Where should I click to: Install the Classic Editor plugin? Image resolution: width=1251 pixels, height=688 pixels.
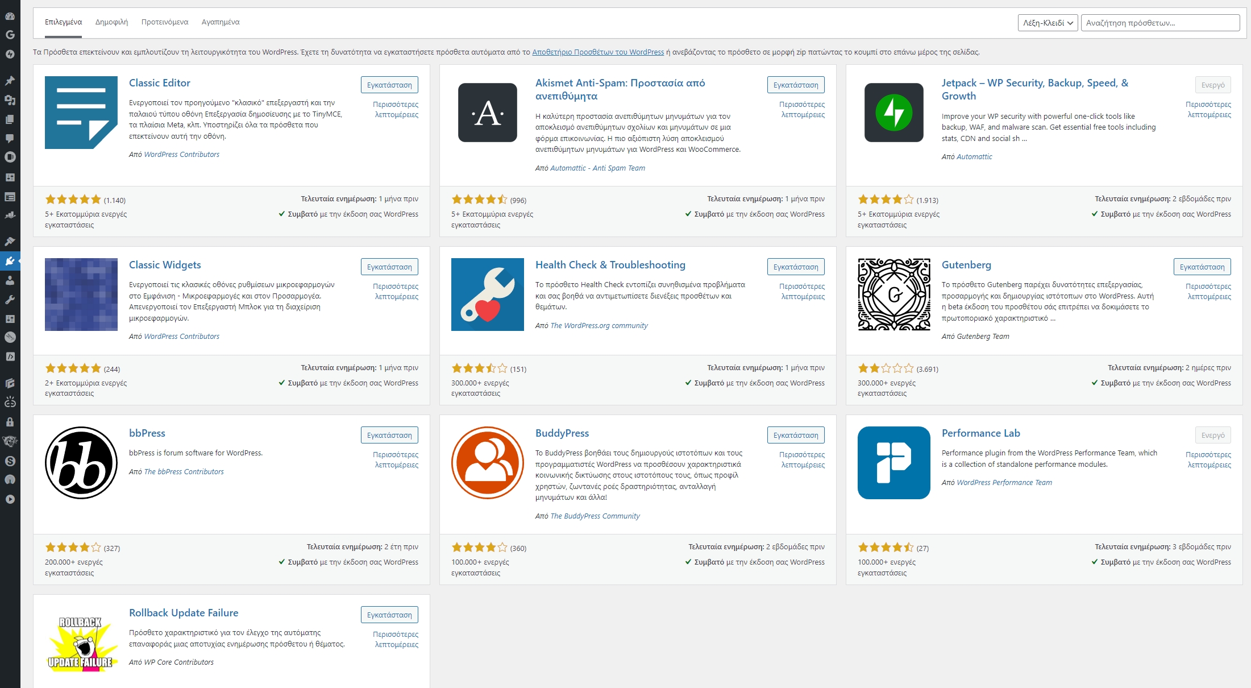click(x=389, y=85)
